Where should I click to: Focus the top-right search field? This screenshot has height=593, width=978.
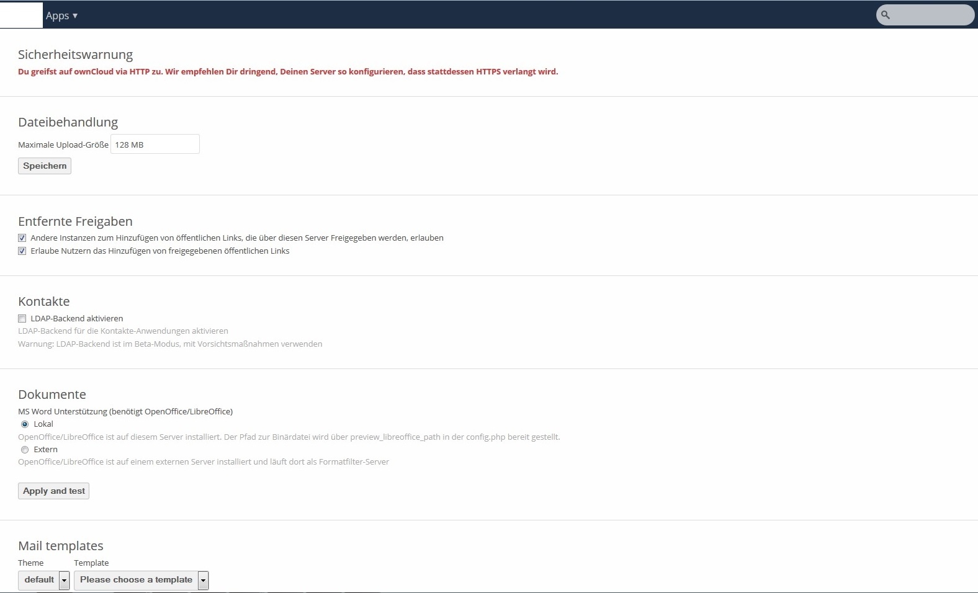click(925, 15)
